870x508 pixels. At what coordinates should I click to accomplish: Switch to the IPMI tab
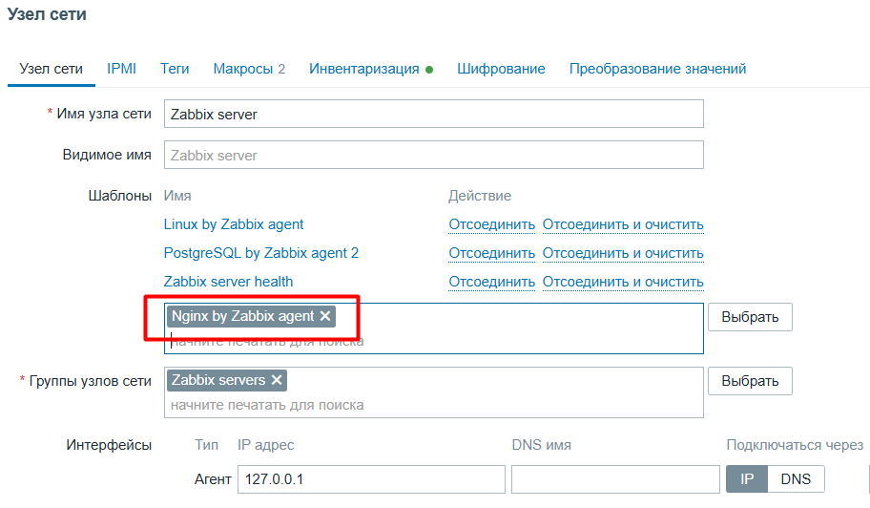pyautogui.click(x=121, y=69)
